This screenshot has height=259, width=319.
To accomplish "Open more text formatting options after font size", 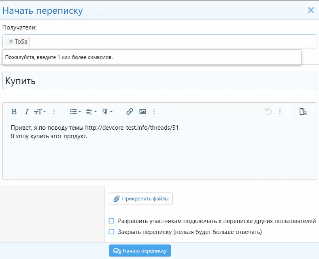I will click(54, 112).
